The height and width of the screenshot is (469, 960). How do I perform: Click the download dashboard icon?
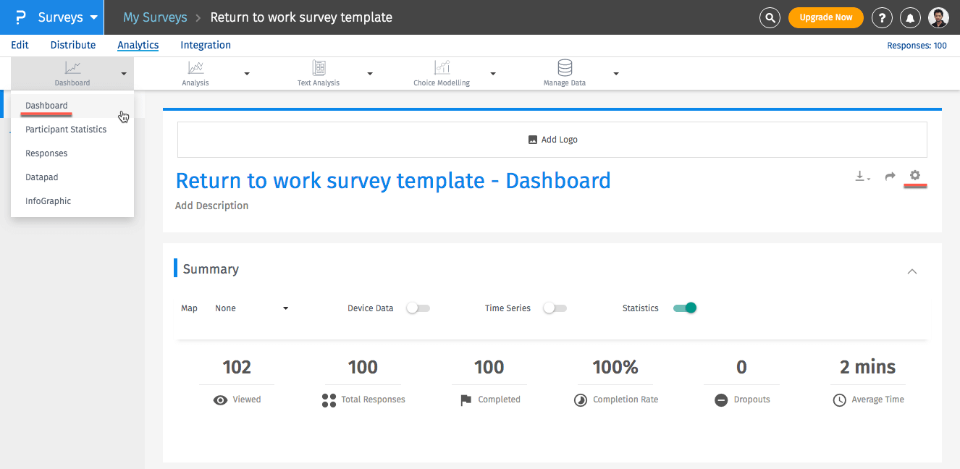862,176
